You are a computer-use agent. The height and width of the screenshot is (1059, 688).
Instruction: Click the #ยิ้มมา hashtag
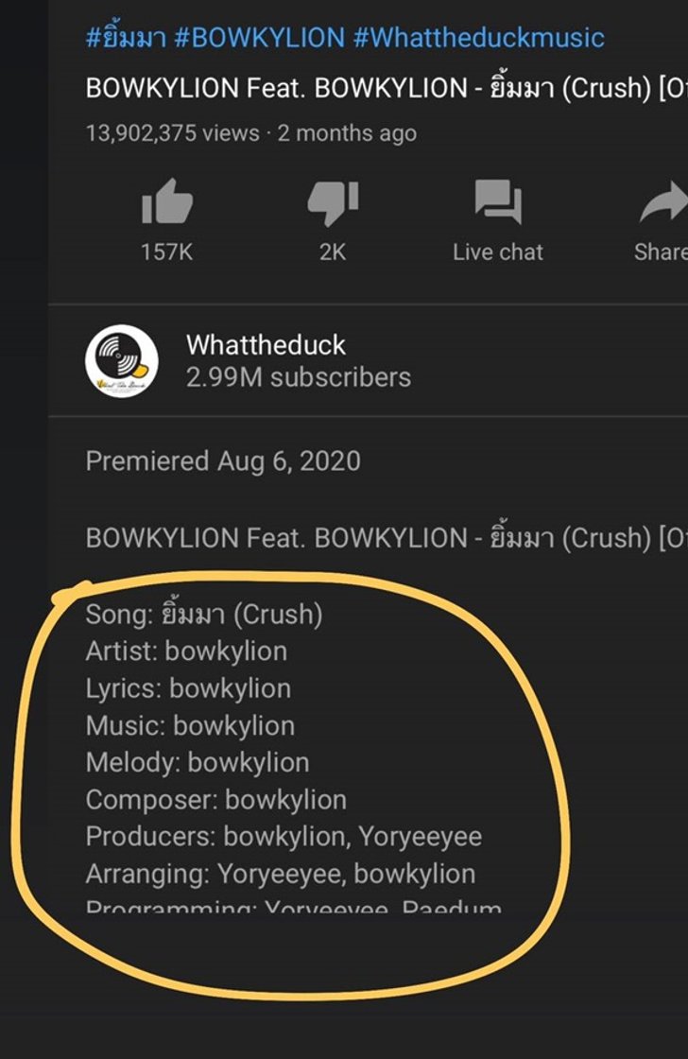pyautogui.click(x=126, y=36)
